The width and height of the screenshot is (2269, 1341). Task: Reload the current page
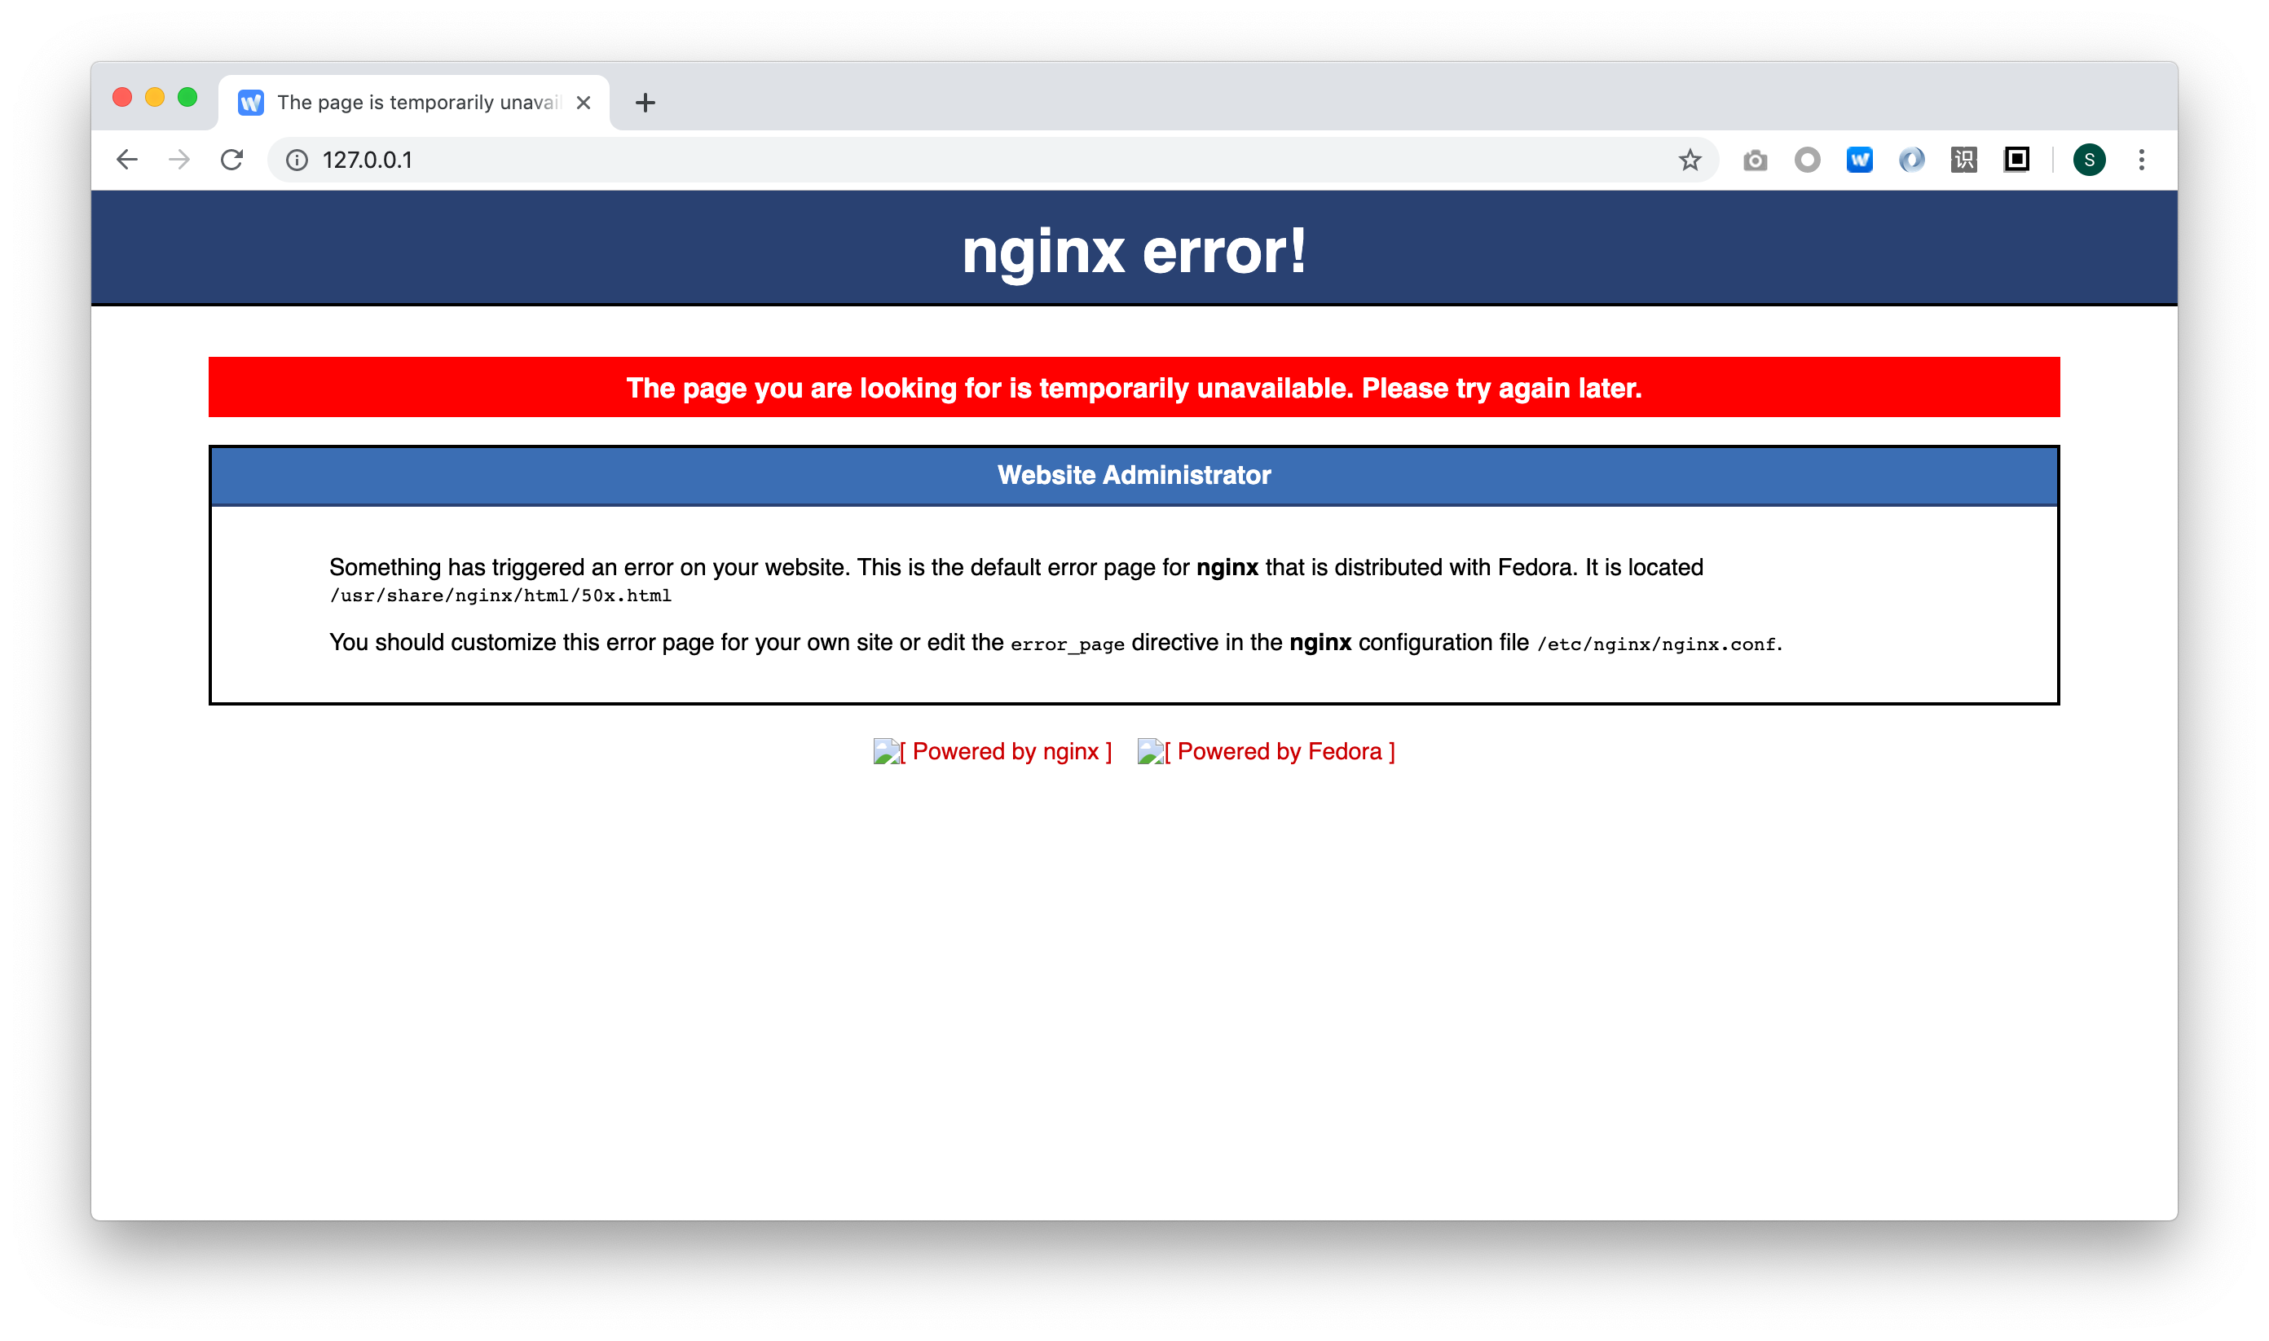(232, 160)
